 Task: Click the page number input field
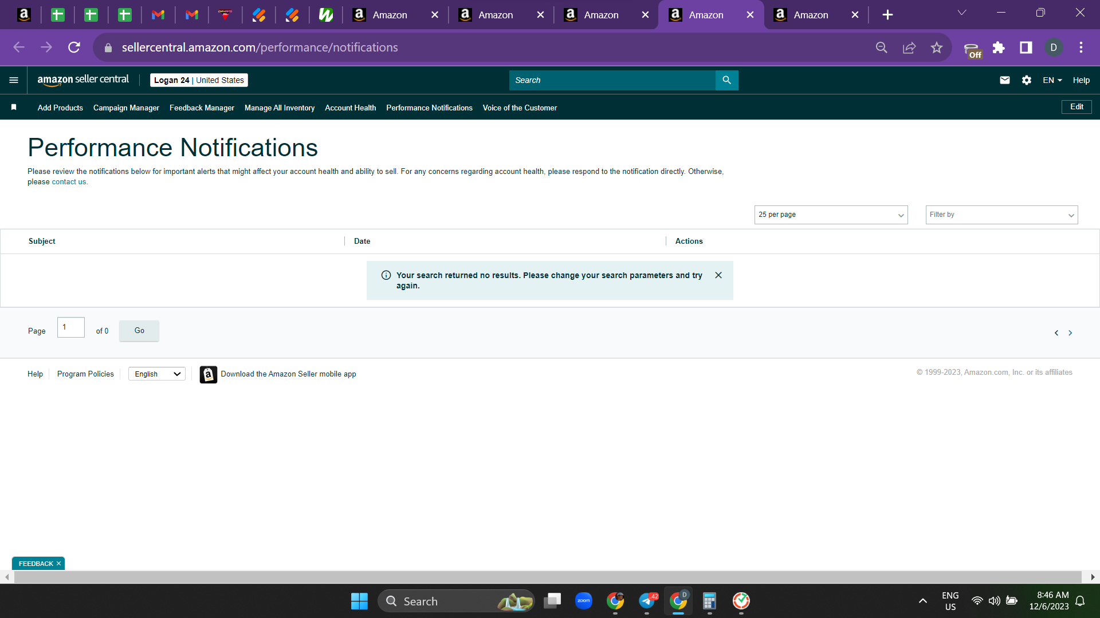point(71,327)
